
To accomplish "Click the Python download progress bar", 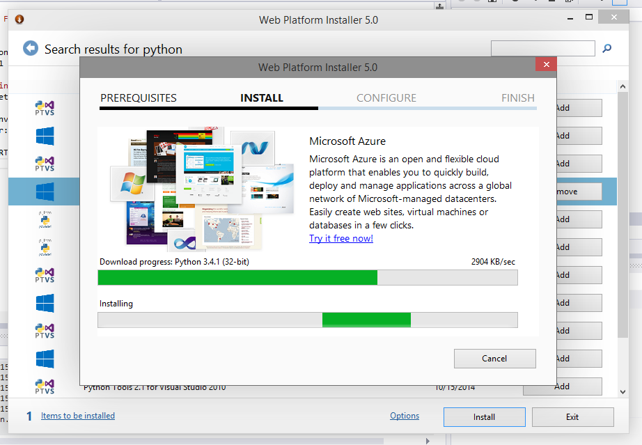I will (x=308, y=277).
